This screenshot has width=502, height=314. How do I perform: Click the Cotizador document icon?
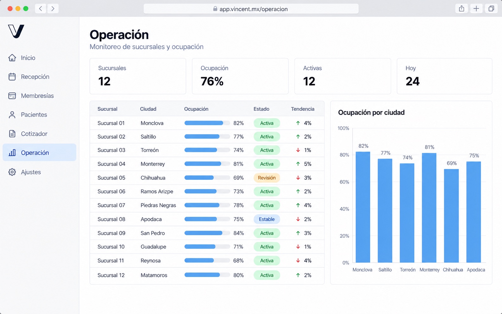tap(12, 134)
